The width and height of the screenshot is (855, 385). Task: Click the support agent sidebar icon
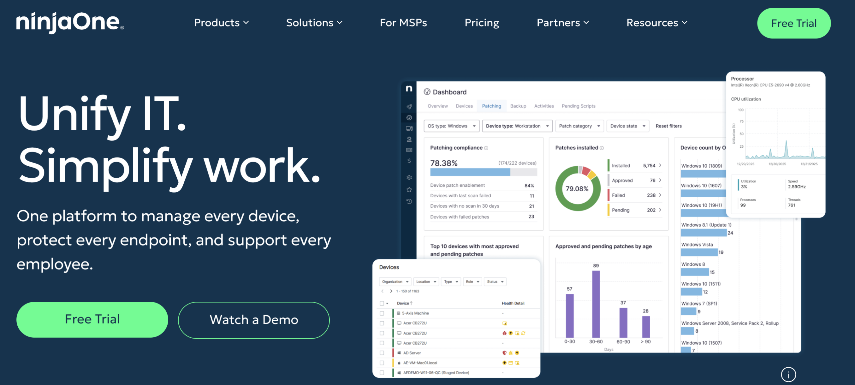(409, 139)
